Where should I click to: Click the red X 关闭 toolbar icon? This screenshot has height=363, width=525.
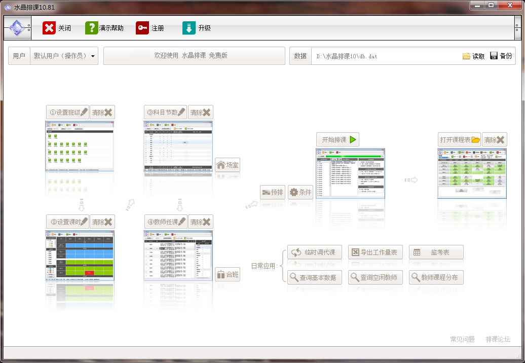(49, 28)
